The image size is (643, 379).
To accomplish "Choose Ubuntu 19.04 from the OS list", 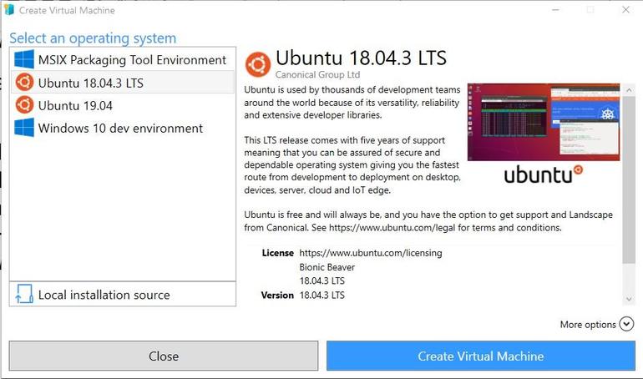I will pos(123,105).
